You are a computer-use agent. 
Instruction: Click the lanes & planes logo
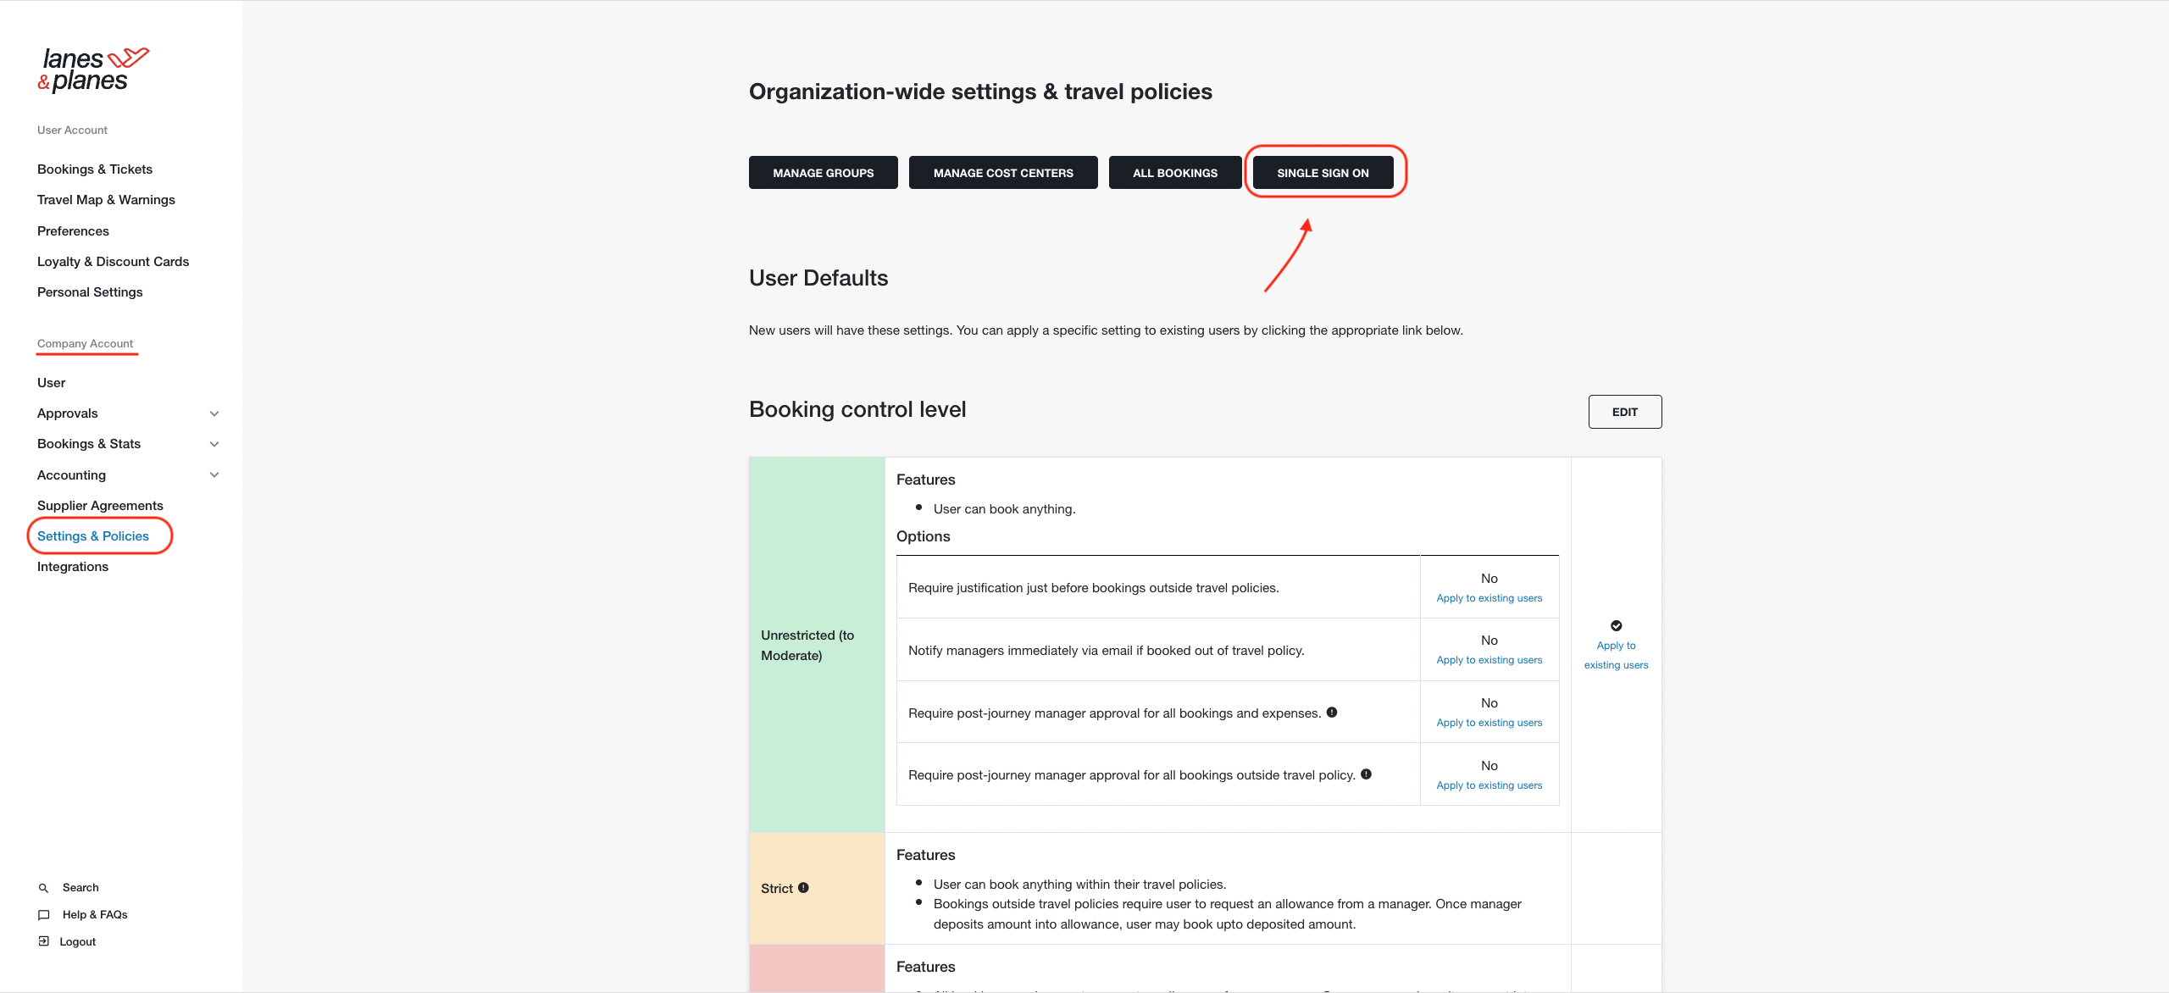93,69
